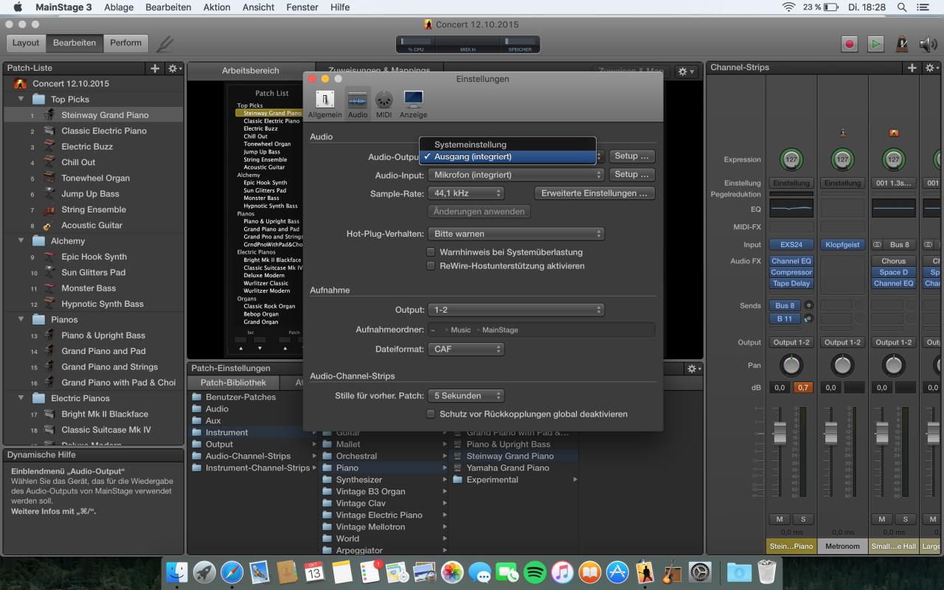Image resolution: width=944 pixels, height=590 pixels.
Task: Click the green play button
Action: [x=875, y=44]
